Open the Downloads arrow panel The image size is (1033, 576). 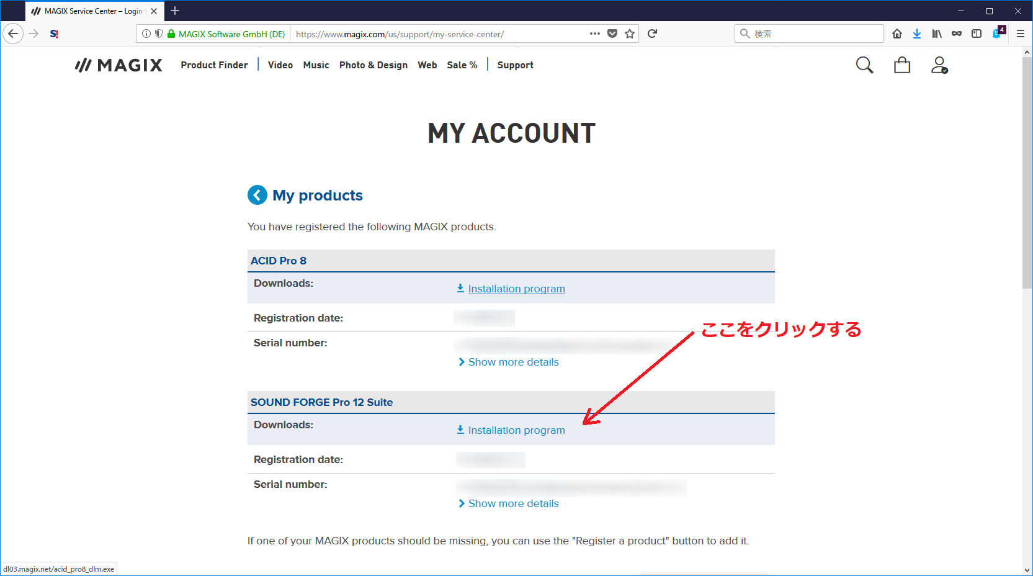tap(917, 34)
